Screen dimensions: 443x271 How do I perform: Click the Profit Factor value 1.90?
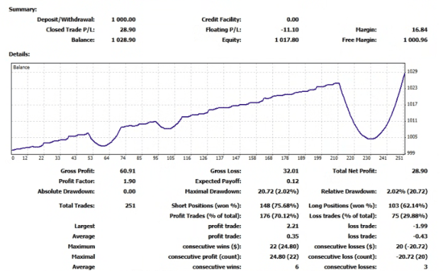pyautogui.click(x=130, y=181)
